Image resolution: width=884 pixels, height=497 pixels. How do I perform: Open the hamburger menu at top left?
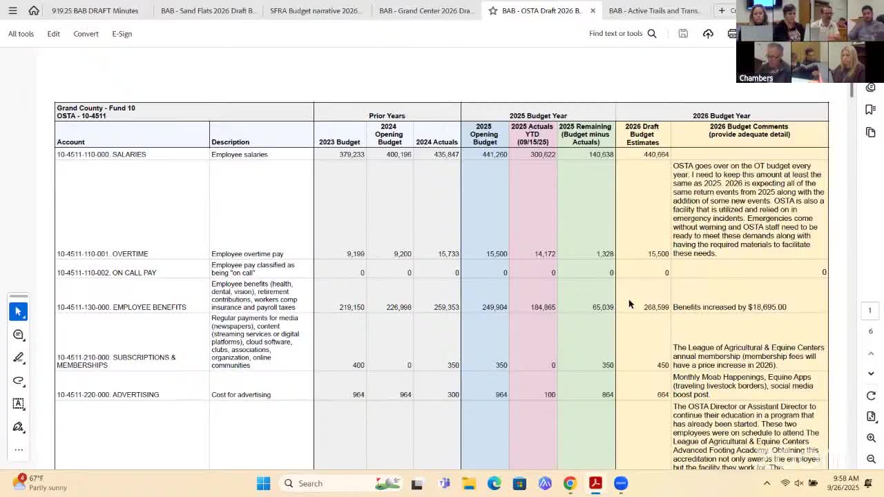tap(12, 11)
